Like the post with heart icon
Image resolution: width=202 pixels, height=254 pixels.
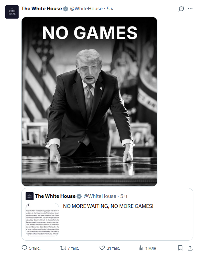pyautogui.click(x=102, y=248)
